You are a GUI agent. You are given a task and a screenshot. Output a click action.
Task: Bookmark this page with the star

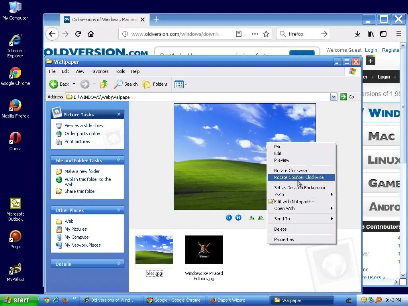point(266,34)
